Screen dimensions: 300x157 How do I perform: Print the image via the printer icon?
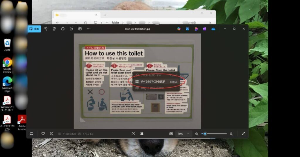[63, 29]
